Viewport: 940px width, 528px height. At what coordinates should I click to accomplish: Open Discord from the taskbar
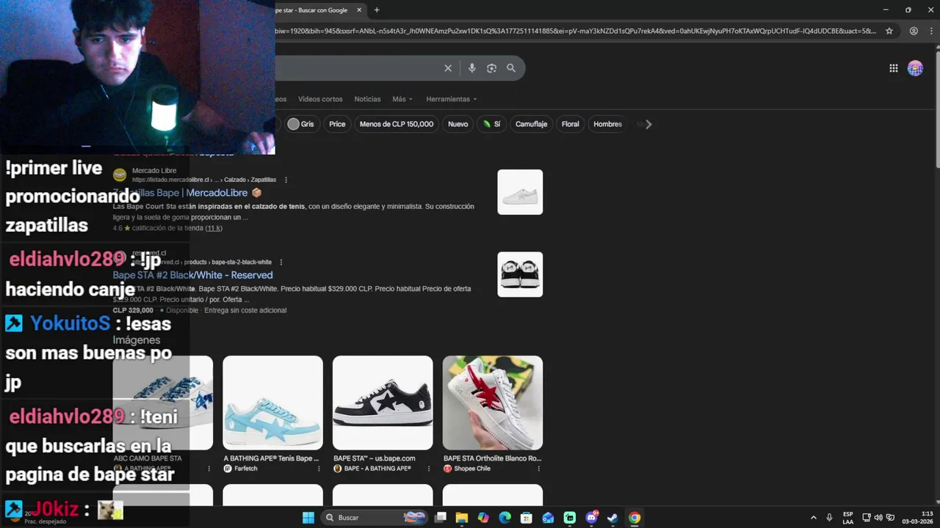[x=592, y=518]
